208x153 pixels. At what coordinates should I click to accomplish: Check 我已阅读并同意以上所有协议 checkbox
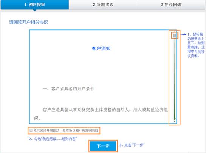click(31, 130)
